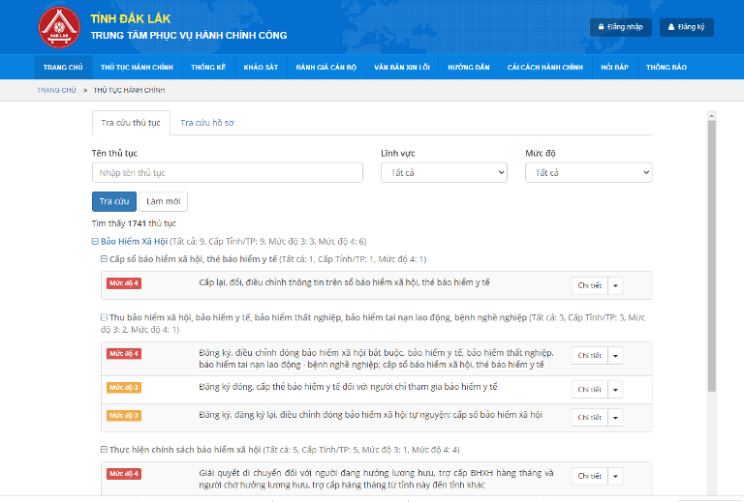Open the Mức độ dropdown
Image resolution: width=744 pixels, height=502 pixels.
coord(588,172)
